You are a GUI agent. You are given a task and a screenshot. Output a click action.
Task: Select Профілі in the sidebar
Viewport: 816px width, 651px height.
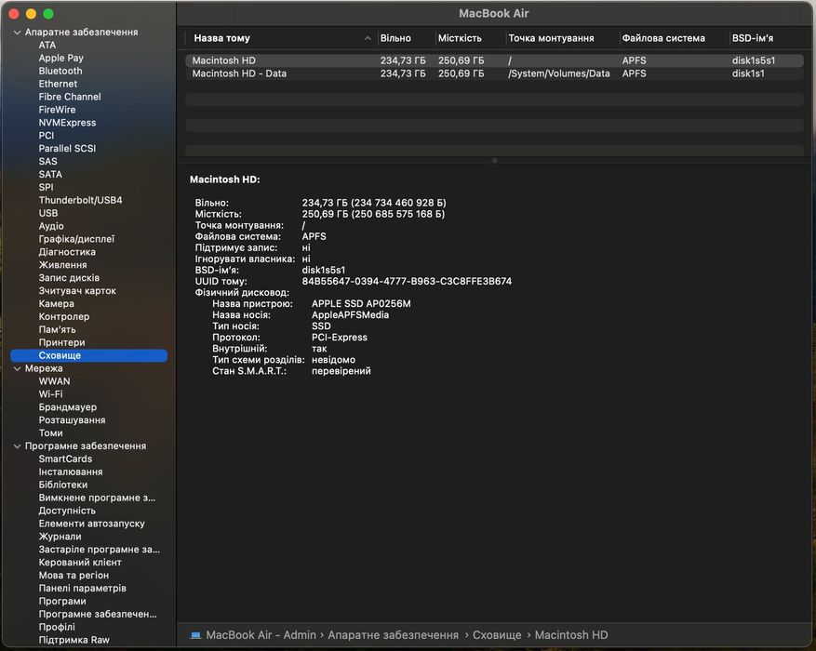(x=57, y=627)
